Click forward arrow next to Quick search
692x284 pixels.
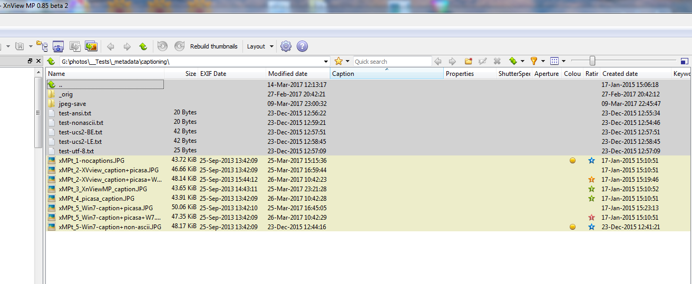click(x=452, y=61)
